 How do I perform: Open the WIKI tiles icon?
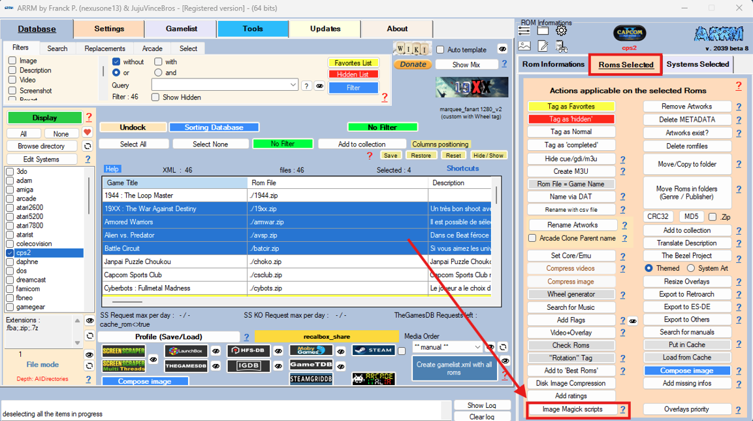click(411, 49)
